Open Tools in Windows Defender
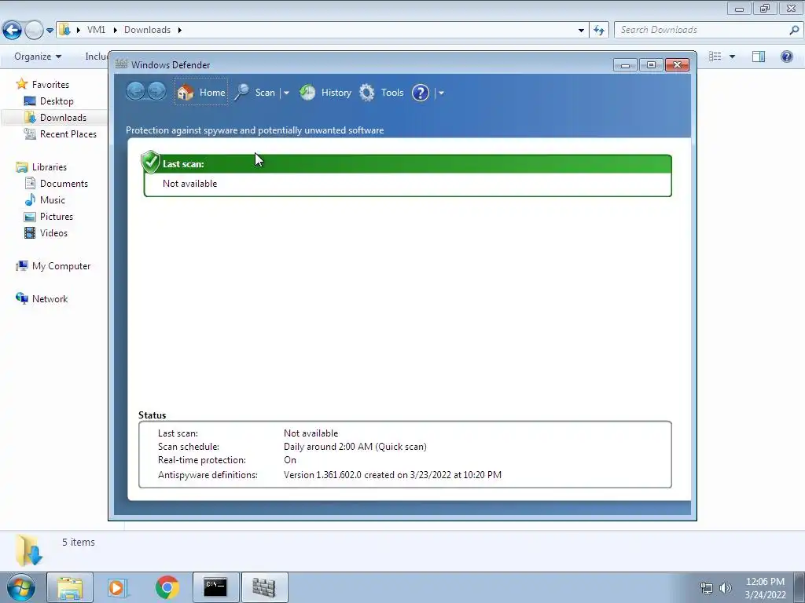 [x=381, y=93]
